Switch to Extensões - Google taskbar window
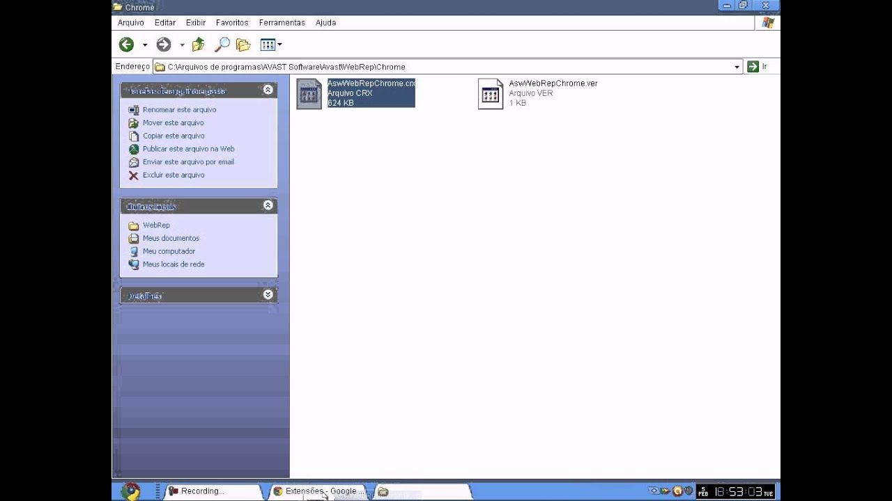This screenshot has width=892, height=501. (317, 491)
